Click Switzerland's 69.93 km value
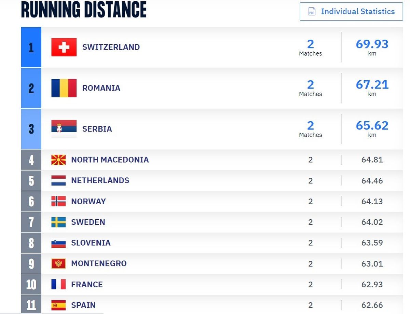Screen dimensions: 410x314 click(x=372, y=47)
